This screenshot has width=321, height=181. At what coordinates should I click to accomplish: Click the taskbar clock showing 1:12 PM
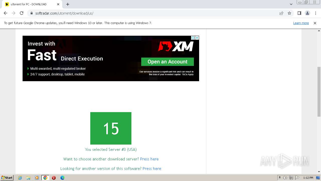[x=308, y=178]
